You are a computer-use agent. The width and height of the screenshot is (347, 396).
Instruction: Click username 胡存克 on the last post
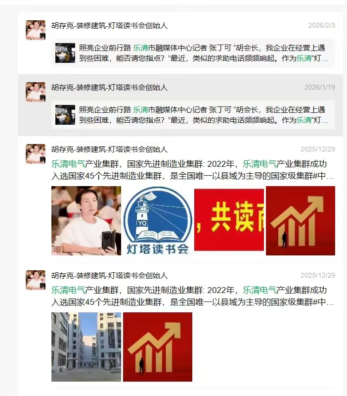109,276
